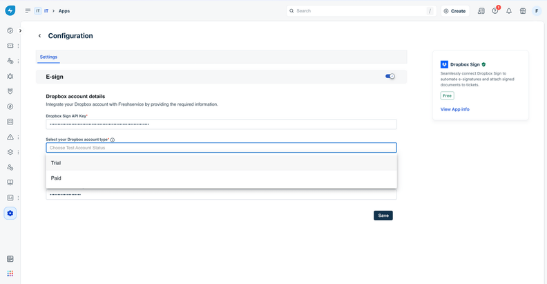Image resolution: width=547 pixels, height=284 pixels.
Task: Click the masked field below the dropdown list
Action: 221,194
